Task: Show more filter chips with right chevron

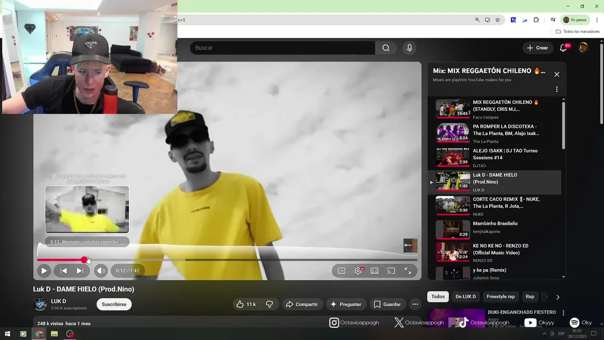Action: [x=558, y=297]
